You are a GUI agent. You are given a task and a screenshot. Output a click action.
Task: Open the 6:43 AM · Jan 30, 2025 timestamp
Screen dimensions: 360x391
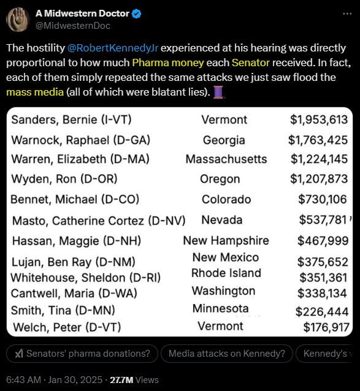click(x=54, y=380)
